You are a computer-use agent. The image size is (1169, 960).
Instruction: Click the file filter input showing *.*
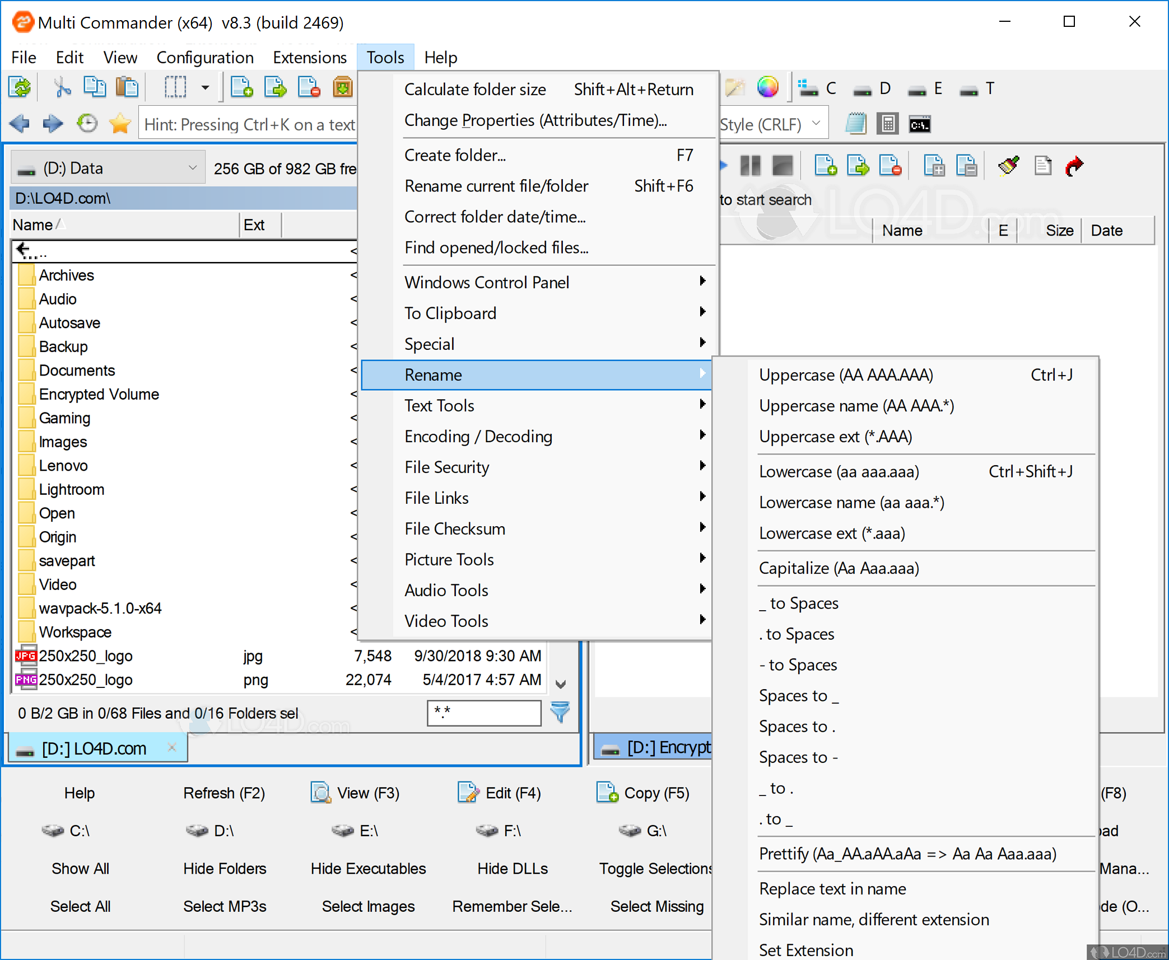483,713
